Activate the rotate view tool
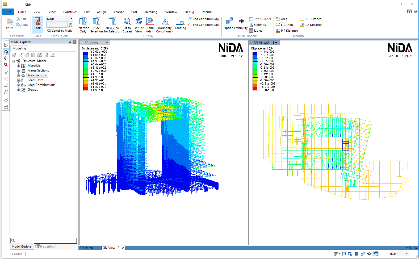419x259 pixels. coord(6,52)
